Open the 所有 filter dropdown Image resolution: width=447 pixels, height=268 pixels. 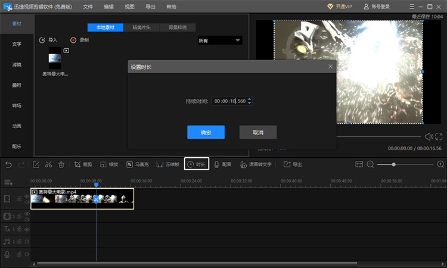[220, 40]
